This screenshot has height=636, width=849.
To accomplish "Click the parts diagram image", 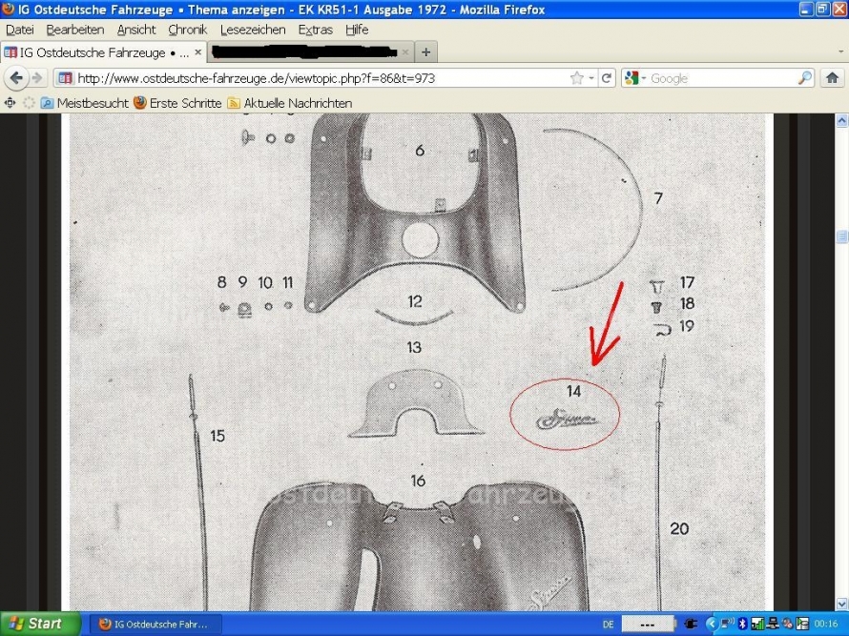I will point(418,361).
